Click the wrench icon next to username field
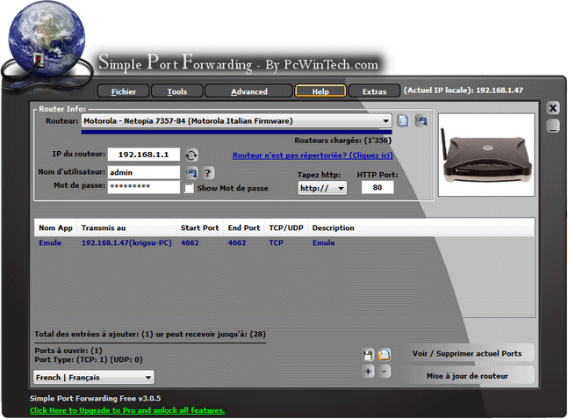The image size is (568, 419). 191,173
